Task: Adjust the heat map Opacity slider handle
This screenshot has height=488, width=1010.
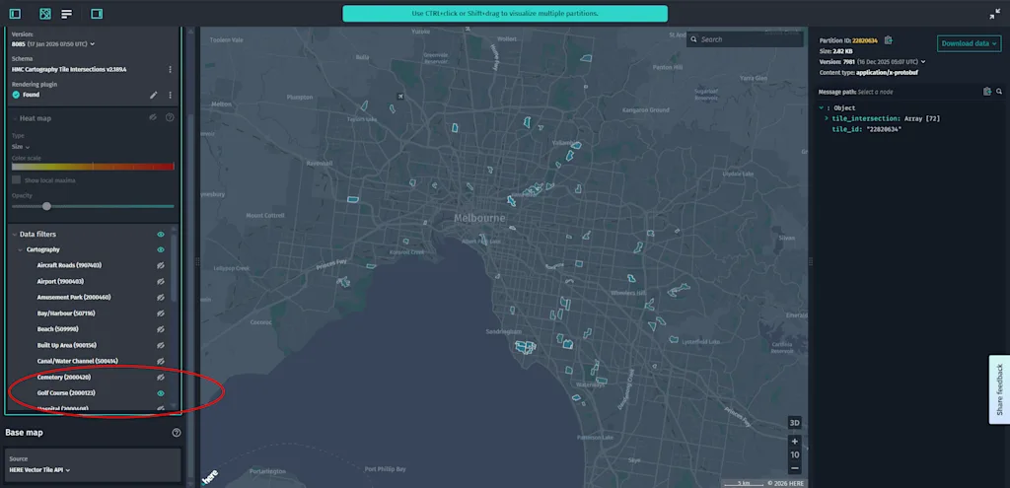Action: tap(46, 206)
